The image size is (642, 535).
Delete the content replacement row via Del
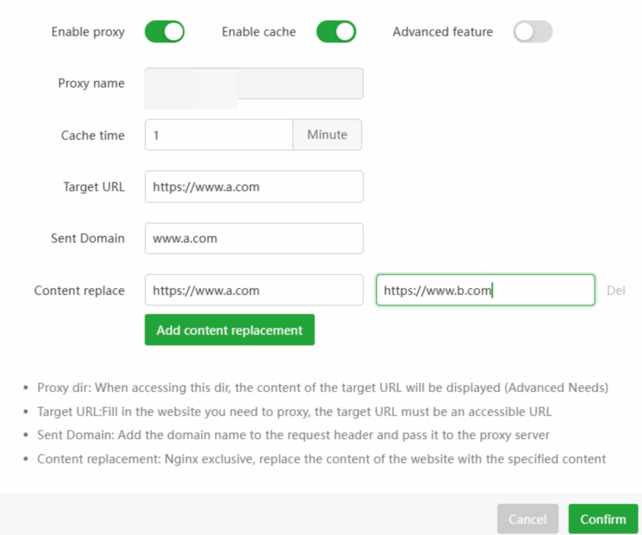pyautogui.click(x=616, y=291)
